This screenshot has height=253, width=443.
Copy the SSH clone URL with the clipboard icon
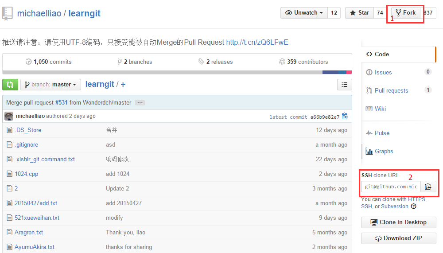[x=428, y=187]
